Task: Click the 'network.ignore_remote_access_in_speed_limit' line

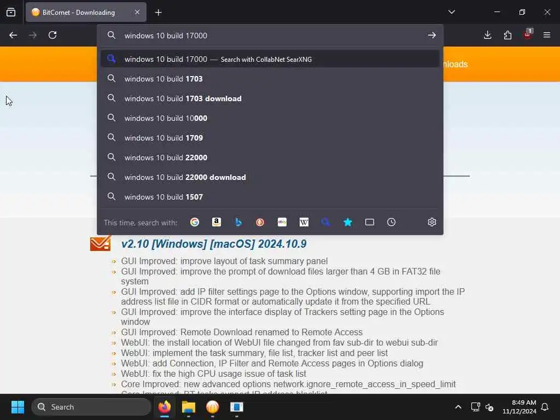Action: pyautogui.click(x=288, y=384)
